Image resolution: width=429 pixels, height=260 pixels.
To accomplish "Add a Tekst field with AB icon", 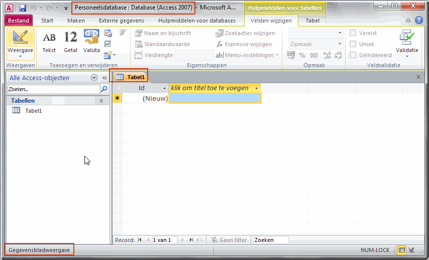I will coord(49,42).
